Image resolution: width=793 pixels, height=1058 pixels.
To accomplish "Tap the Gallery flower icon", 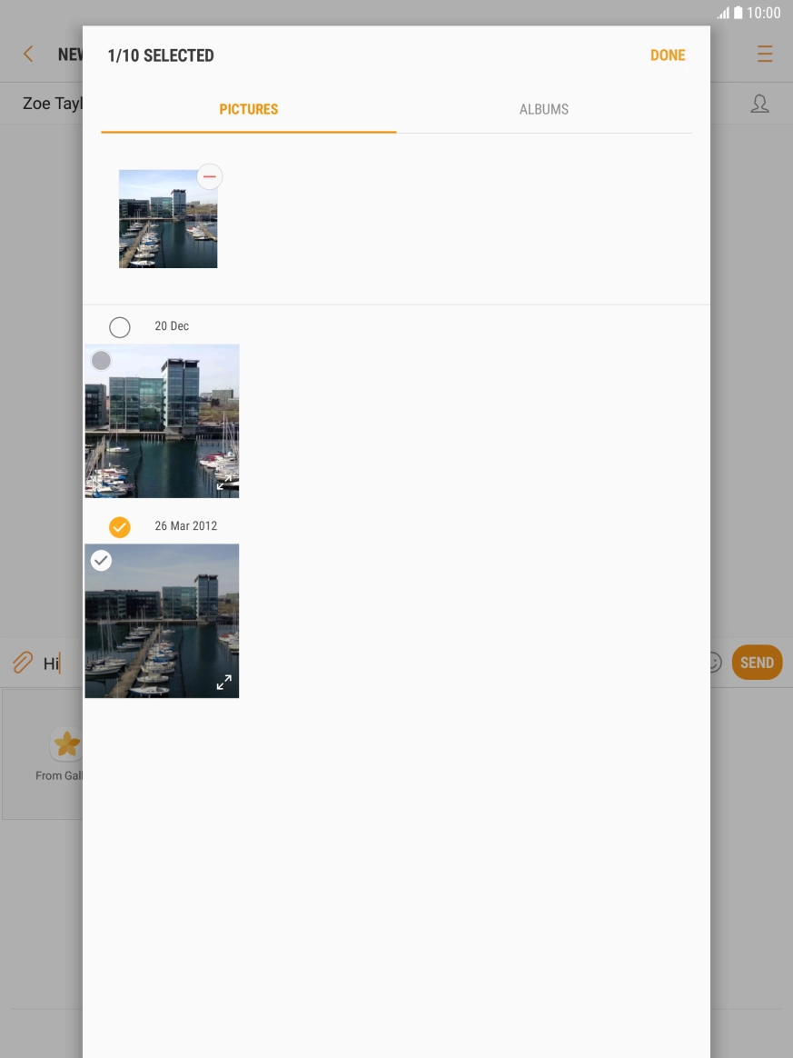I will 66,745.
